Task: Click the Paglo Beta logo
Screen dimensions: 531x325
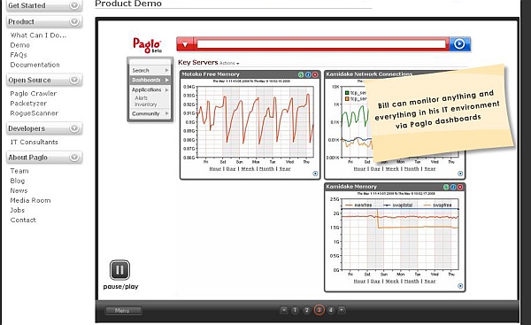Action: (x=147, y=45)
